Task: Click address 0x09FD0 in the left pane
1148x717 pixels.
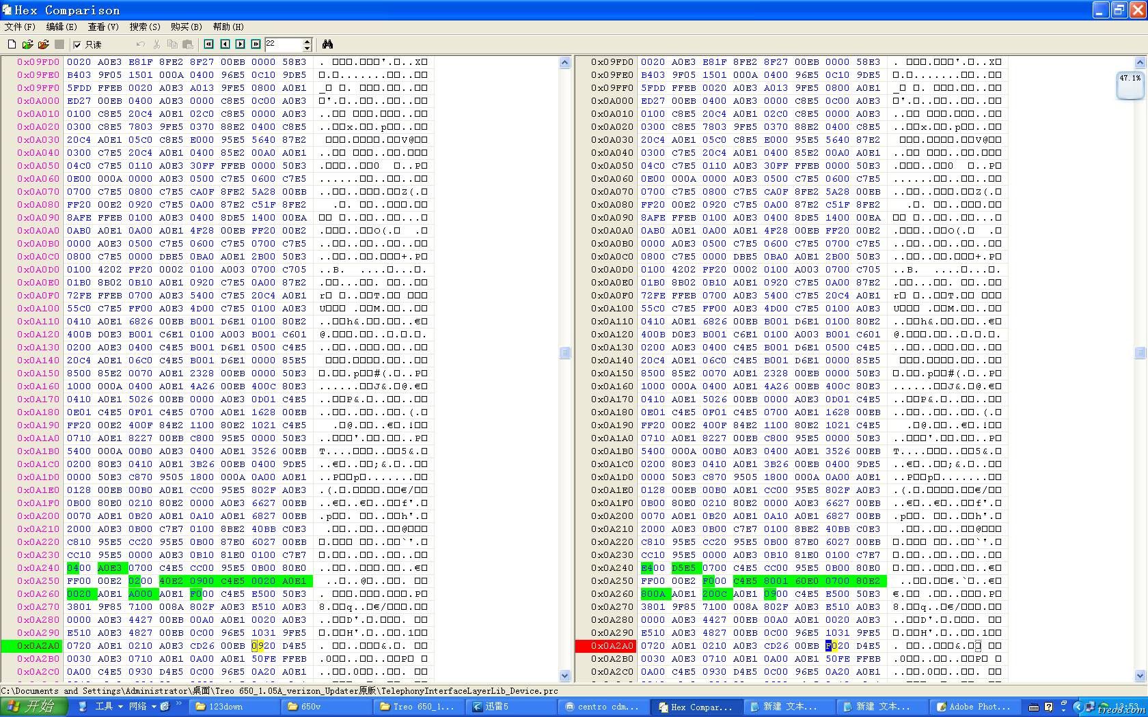Action: tap(38, 62)
